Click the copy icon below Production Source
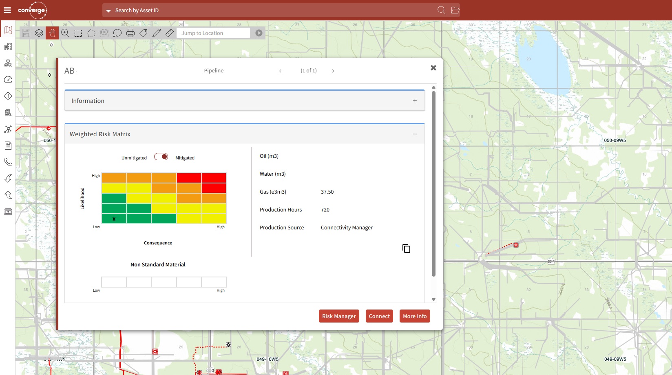The height and width of the screenshot is (375, 672). (406, 249)
